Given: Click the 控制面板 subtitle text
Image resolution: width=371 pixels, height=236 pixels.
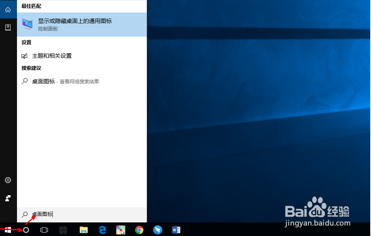Looking at the screenshot, I should coord(48,29).
